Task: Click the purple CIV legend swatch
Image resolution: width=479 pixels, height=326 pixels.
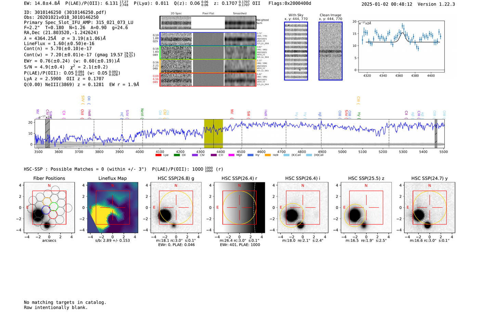Action: [x=195, y=155]
